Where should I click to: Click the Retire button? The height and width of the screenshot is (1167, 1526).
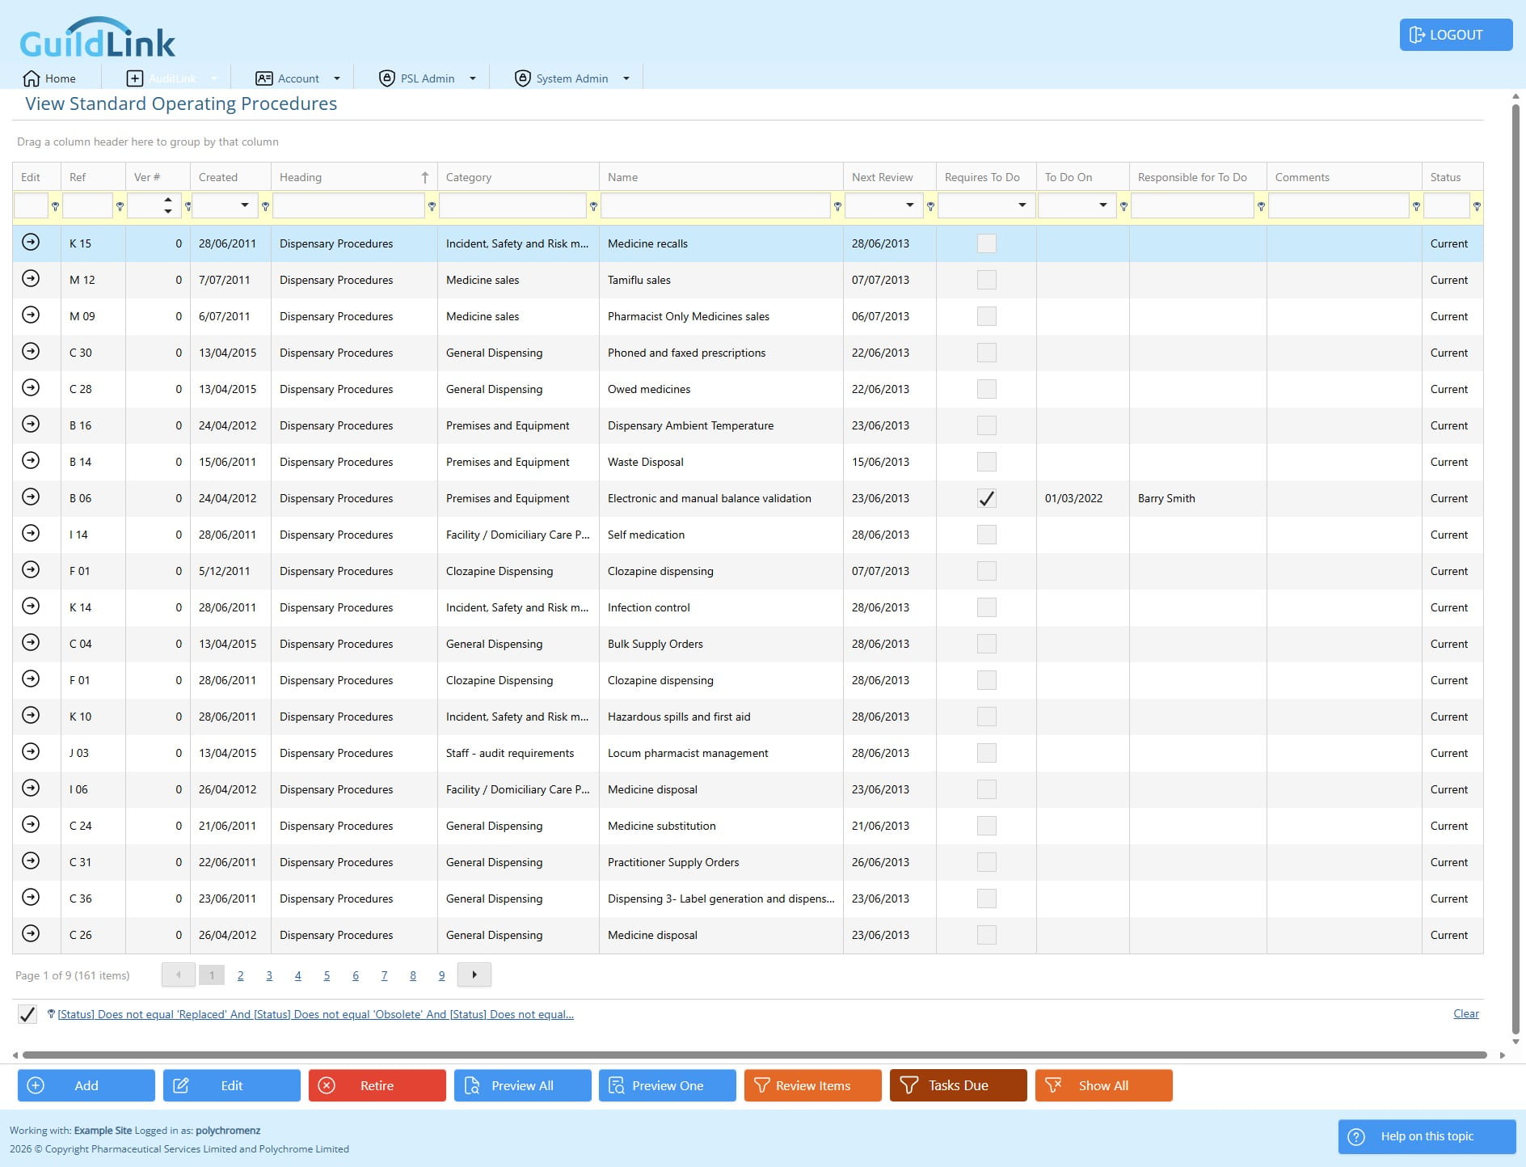point(377,1085)
